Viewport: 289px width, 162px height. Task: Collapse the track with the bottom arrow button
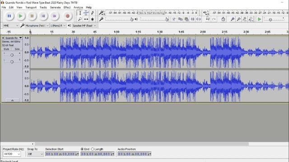click(12, 100)
